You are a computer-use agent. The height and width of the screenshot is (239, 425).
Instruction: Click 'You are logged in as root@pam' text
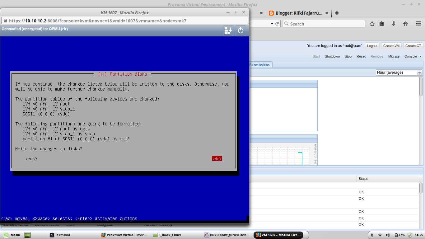pyautogui.click(x=334, y=46)
